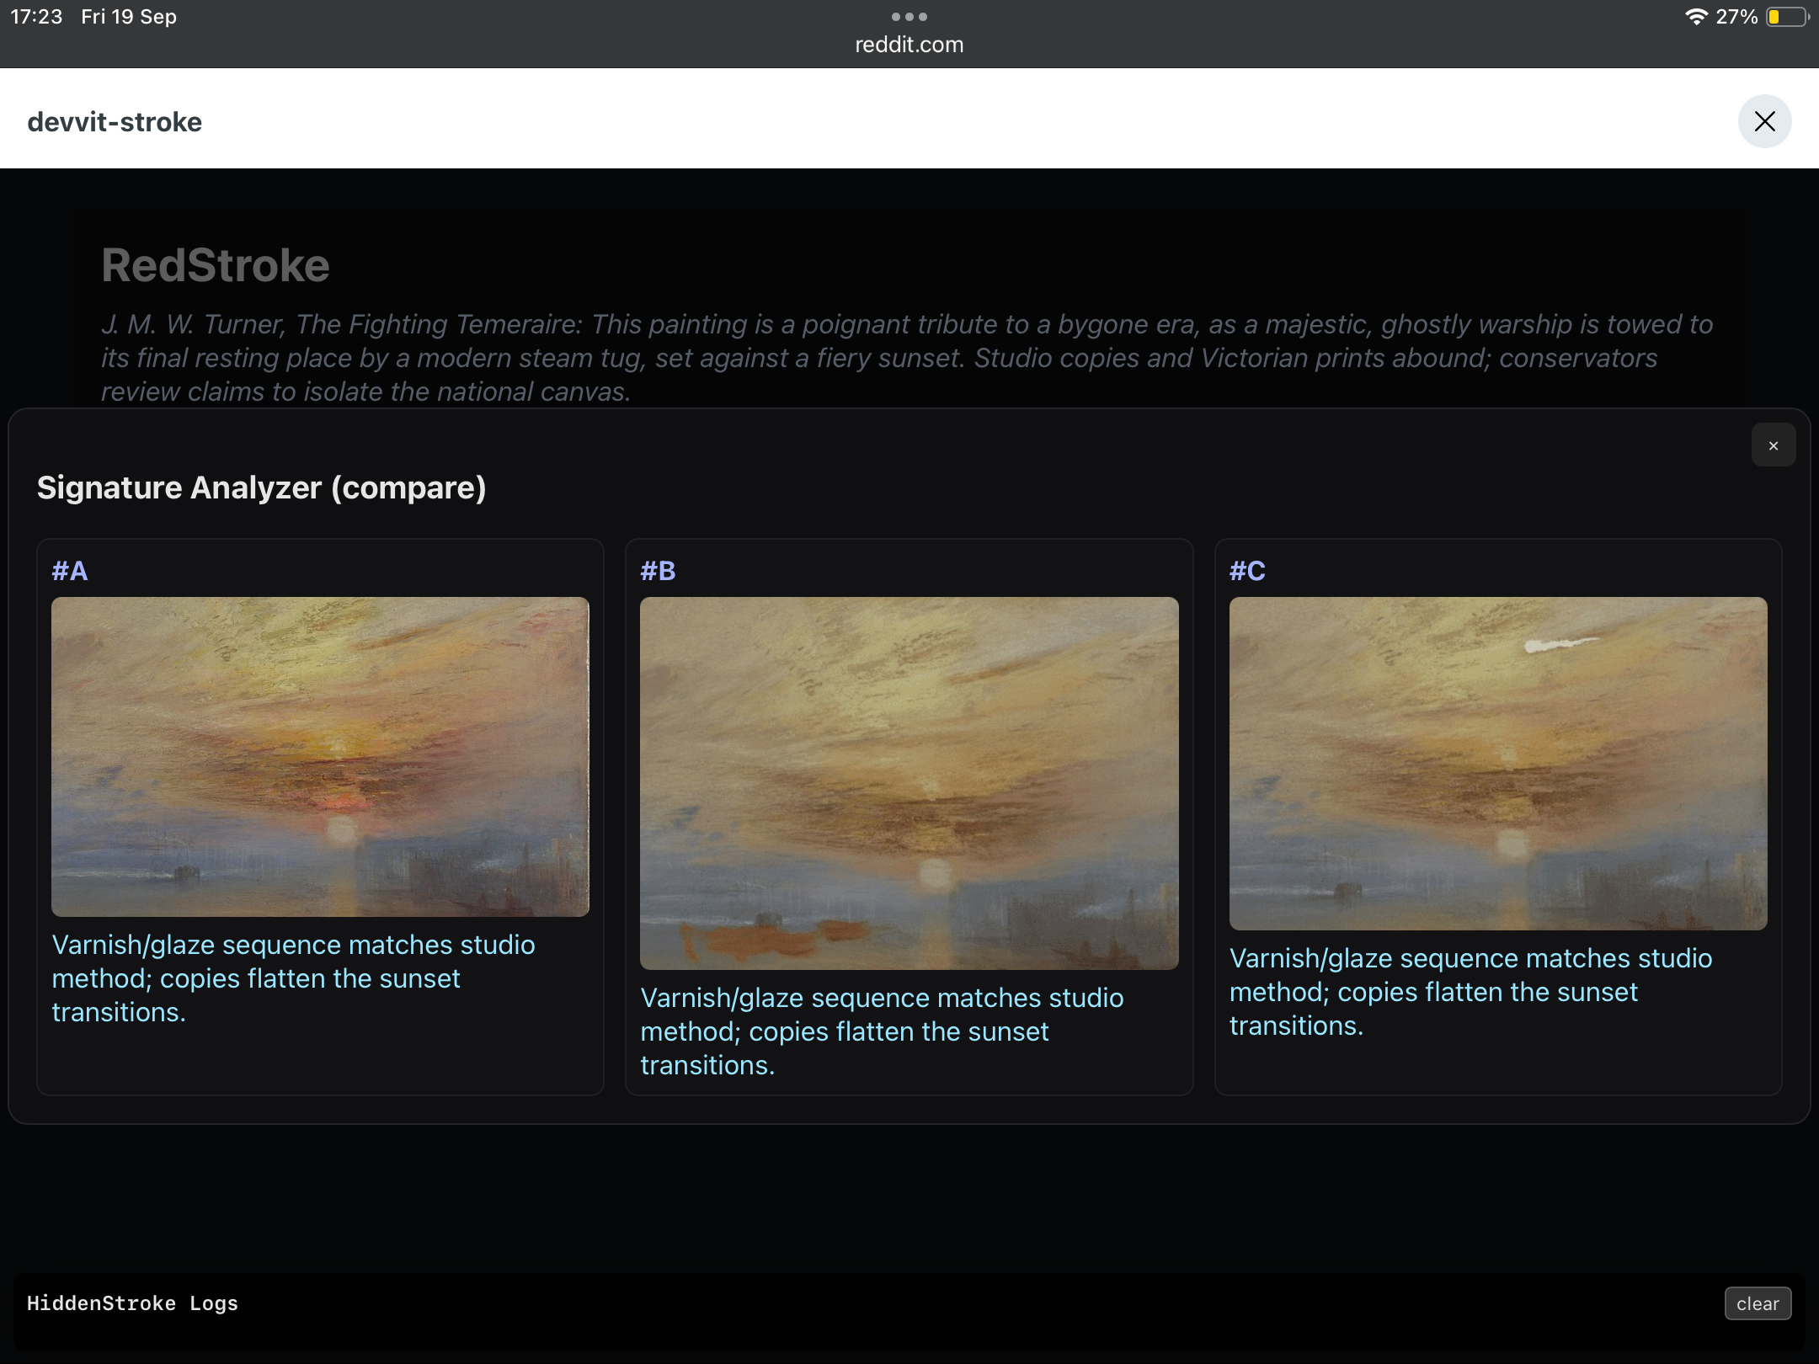Tap the battery indicator icon

tap(1786, 17)
